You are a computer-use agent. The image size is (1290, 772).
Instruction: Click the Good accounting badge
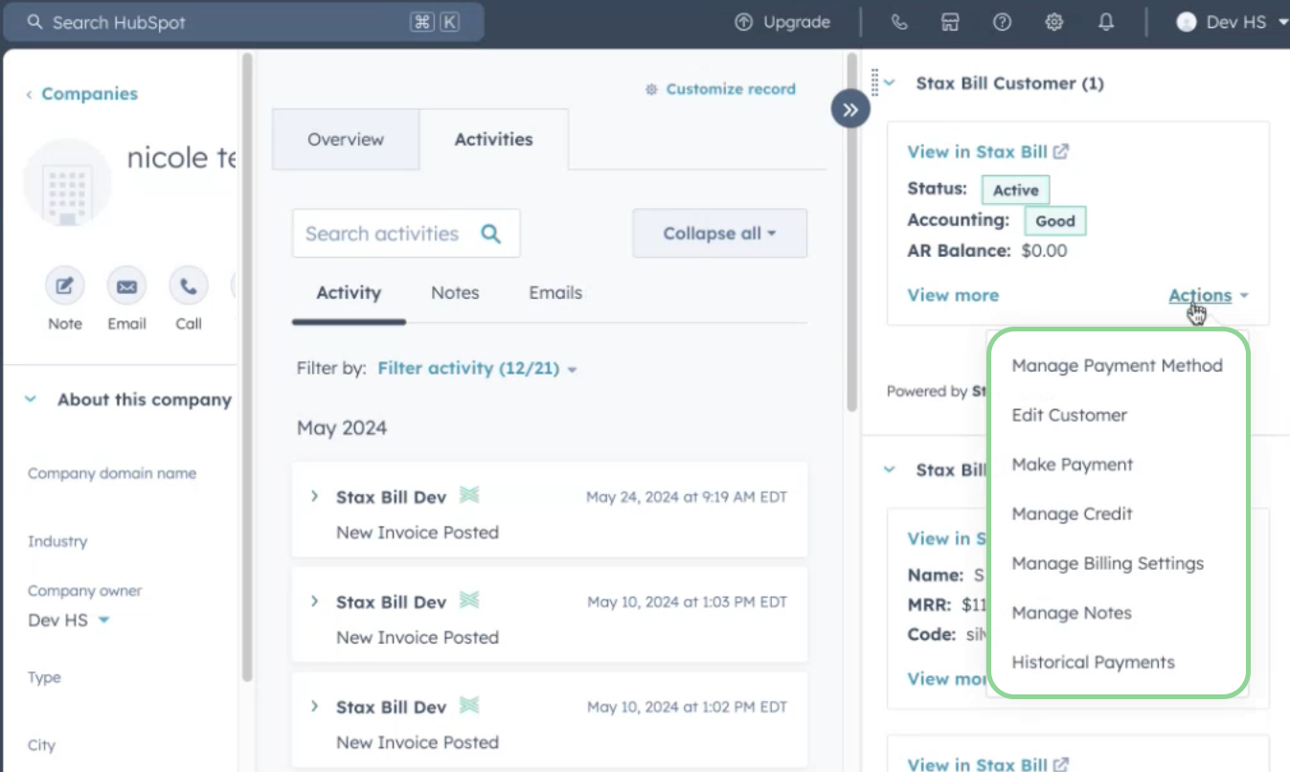[x=1055, y=220]
